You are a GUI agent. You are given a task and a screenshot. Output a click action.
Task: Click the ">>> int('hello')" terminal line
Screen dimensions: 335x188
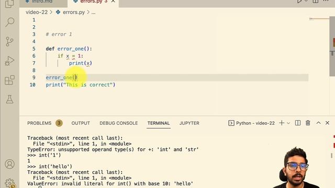tap(50, 167)
